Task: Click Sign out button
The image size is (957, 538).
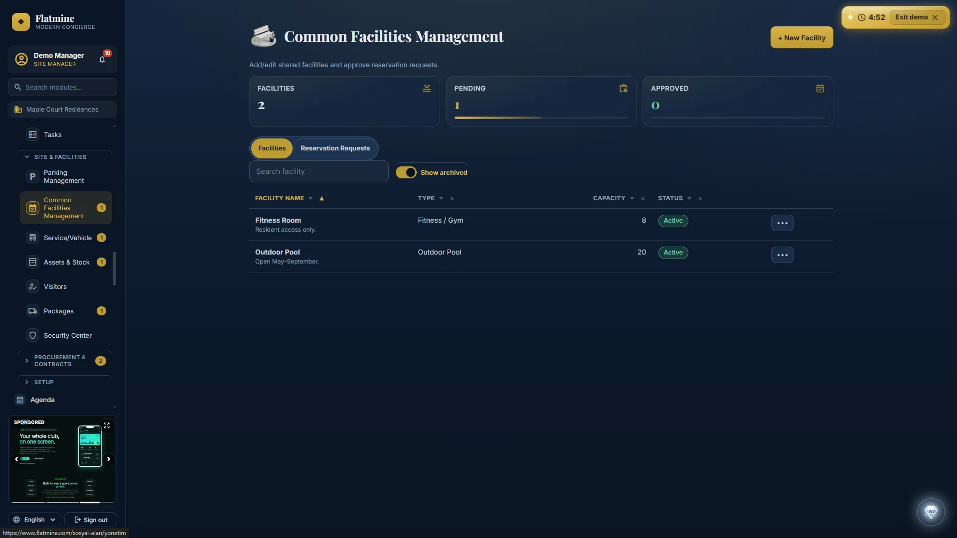Action: coord(91,520)
